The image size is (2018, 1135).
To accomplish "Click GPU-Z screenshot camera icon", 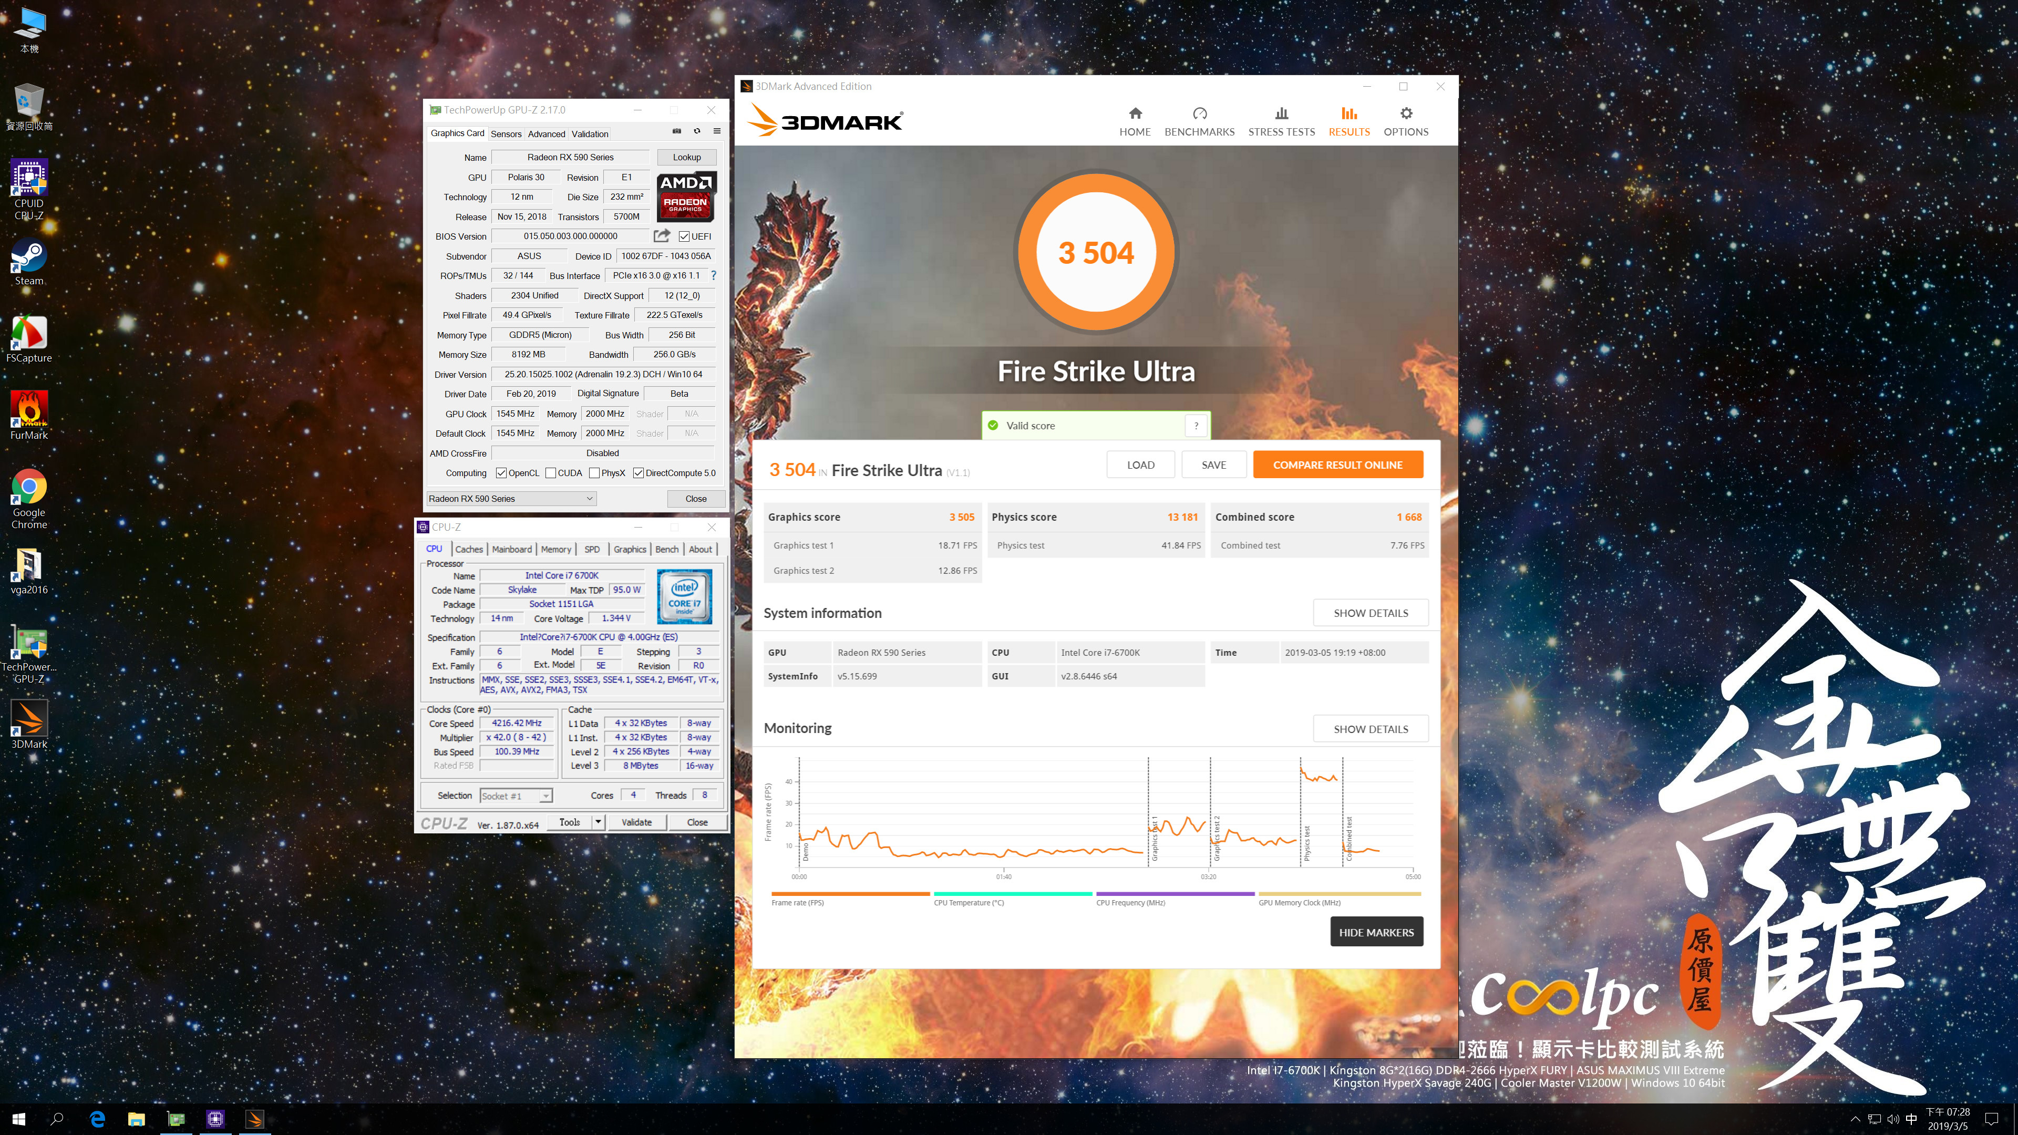I will tap(677, 131).
